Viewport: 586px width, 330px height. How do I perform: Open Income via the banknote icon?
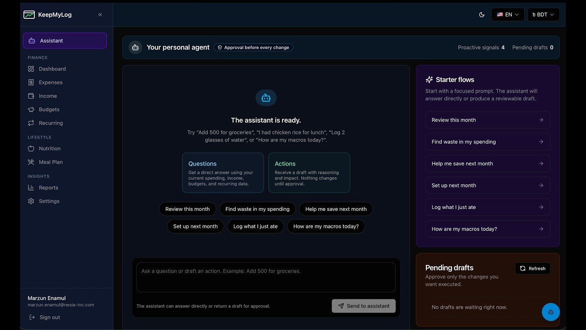(31, 96)
